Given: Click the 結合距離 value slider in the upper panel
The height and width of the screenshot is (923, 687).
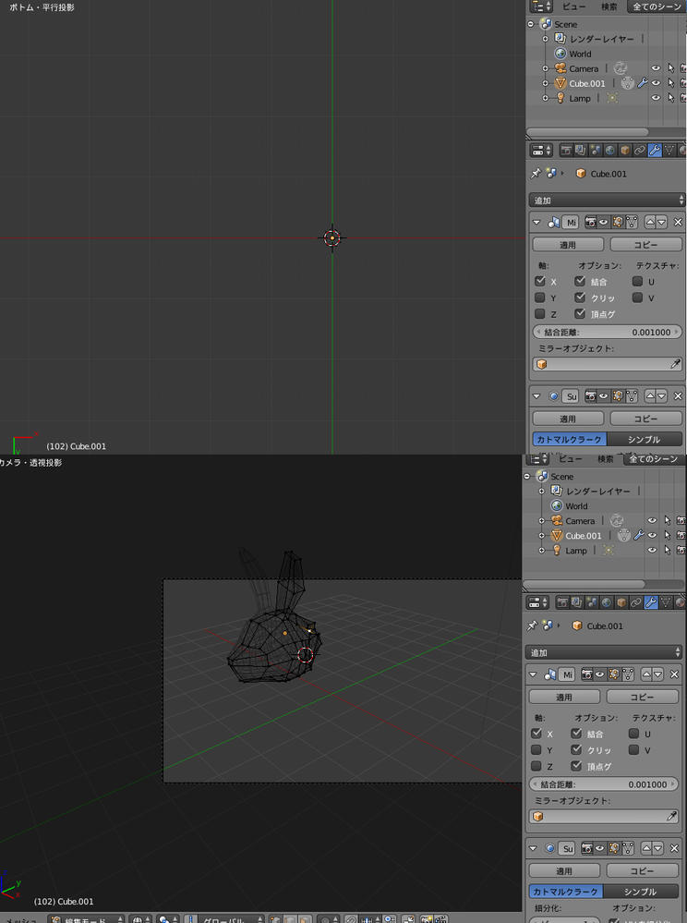Looking at the screenshot, I should click(608, 332).
